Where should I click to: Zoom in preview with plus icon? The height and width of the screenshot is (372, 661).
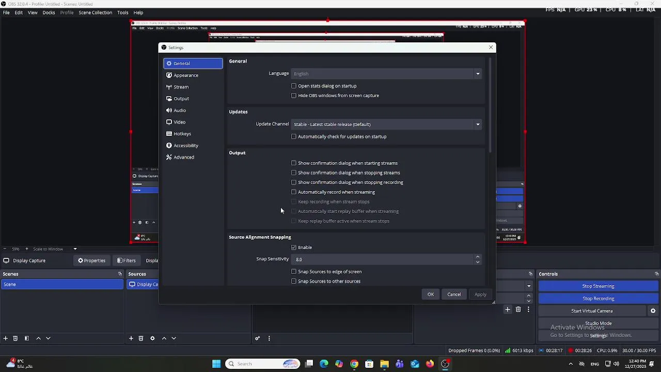(27, 249)
